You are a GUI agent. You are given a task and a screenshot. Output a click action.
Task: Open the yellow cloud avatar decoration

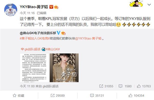coord(136,4)
